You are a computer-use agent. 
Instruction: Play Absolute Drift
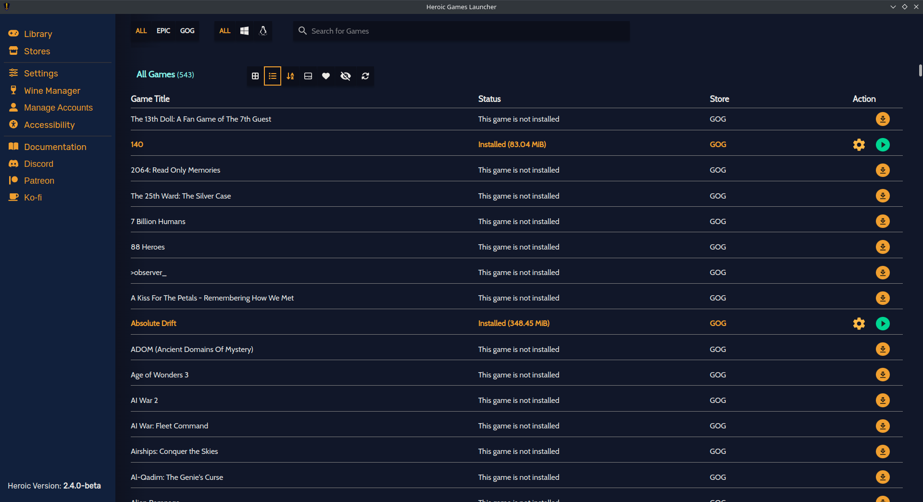(x=883, y=324)
